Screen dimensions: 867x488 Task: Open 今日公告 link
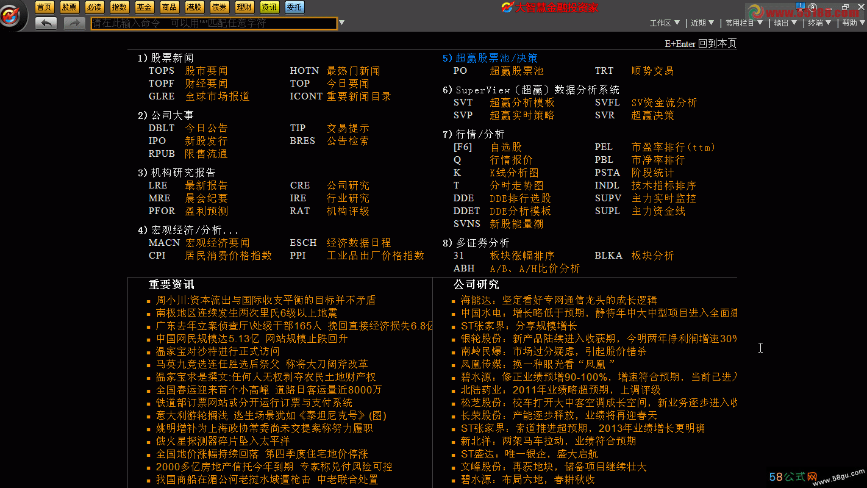click(207, 128)
